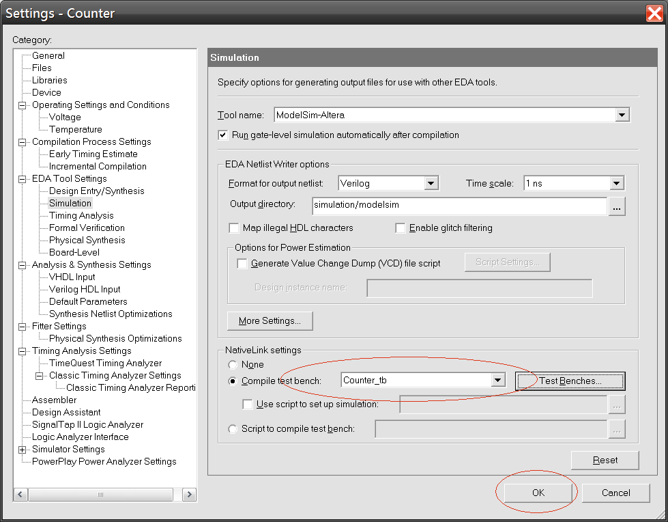The image size is (668, 522).
Task: Click the More Settings button
Action: point(270,320)
